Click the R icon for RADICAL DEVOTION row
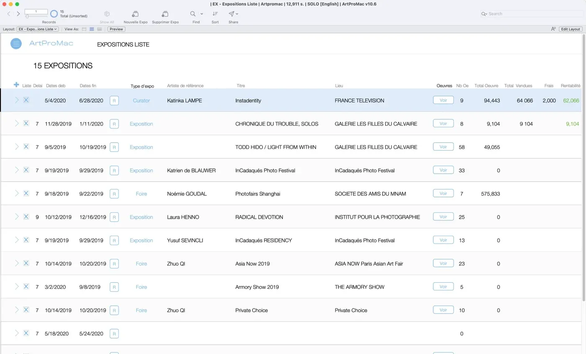The image size is (586, 354). tap(114, 217)
